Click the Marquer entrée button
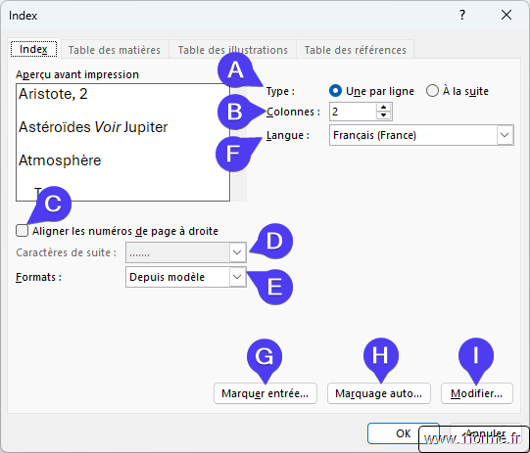The width and height of the screenshot is (530, 453). pos(265,393)
